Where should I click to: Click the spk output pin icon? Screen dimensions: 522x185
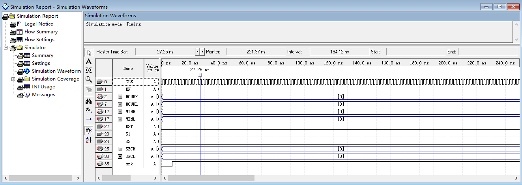point(100,164)
